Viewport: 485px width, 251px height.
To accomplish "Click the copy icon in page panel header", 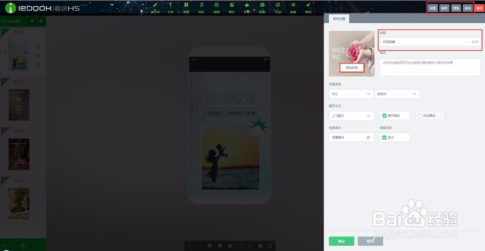I will point(41,21).
